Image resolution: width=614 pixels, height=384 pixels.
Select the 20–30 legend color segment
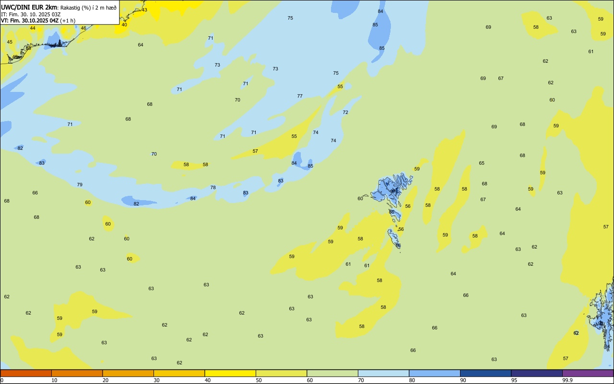pos(128,373)
